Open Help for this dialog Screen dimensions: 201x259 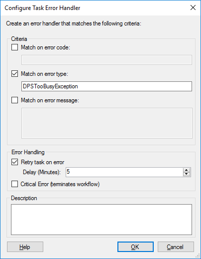[25, 247]
